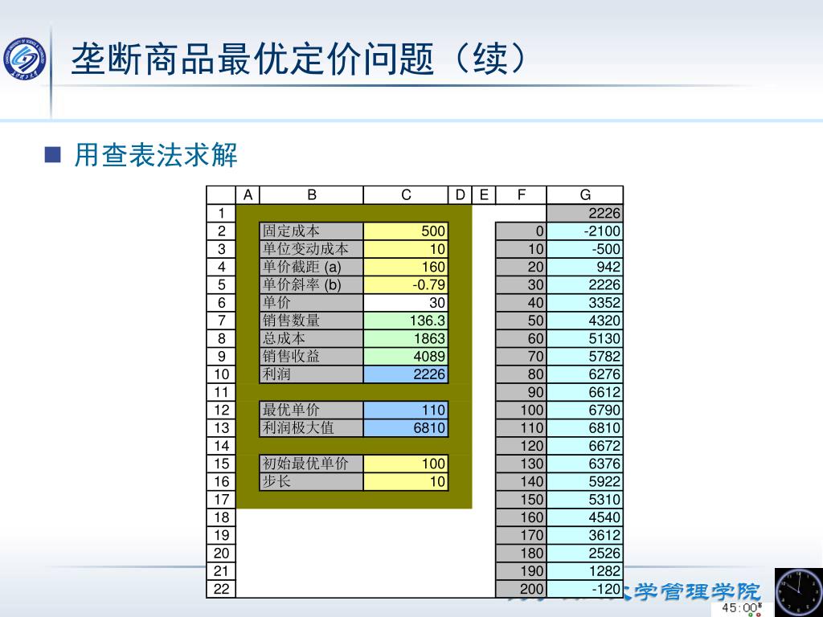Click the 单位变动成本 label cell
This screenshot has height=617, width=823.
[x=311, y=249]
